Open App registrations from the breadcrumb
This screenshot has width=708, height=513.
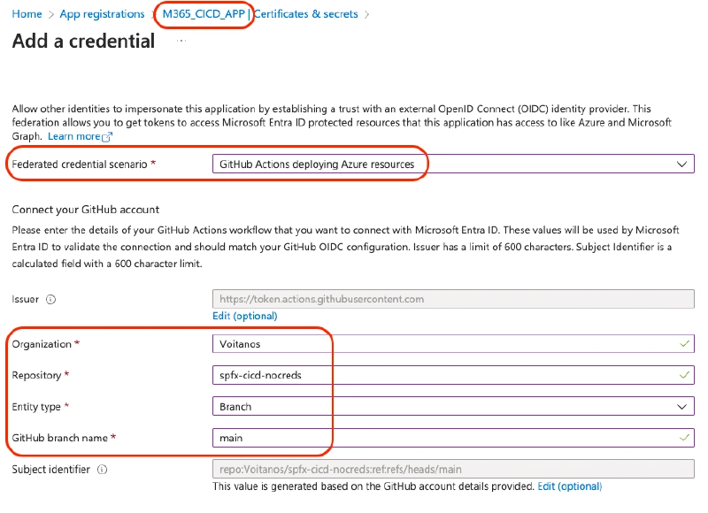click(101, 14)
